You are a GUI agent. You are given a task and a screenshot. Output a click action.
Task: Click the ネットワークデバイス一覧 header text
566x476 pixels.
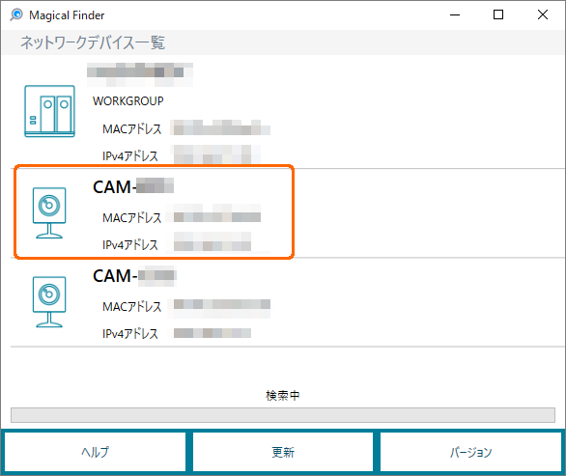(x=93, y=42)
